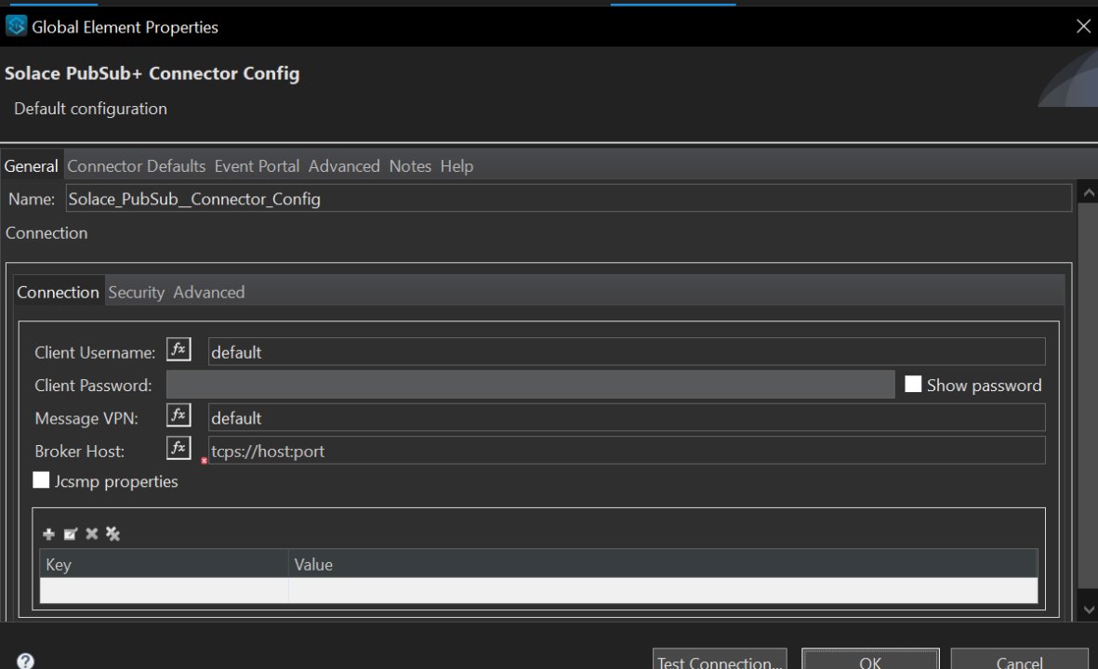1098x669 pixels.
Task: Toggle expression mode for Client Username
Action: (179, 349)
